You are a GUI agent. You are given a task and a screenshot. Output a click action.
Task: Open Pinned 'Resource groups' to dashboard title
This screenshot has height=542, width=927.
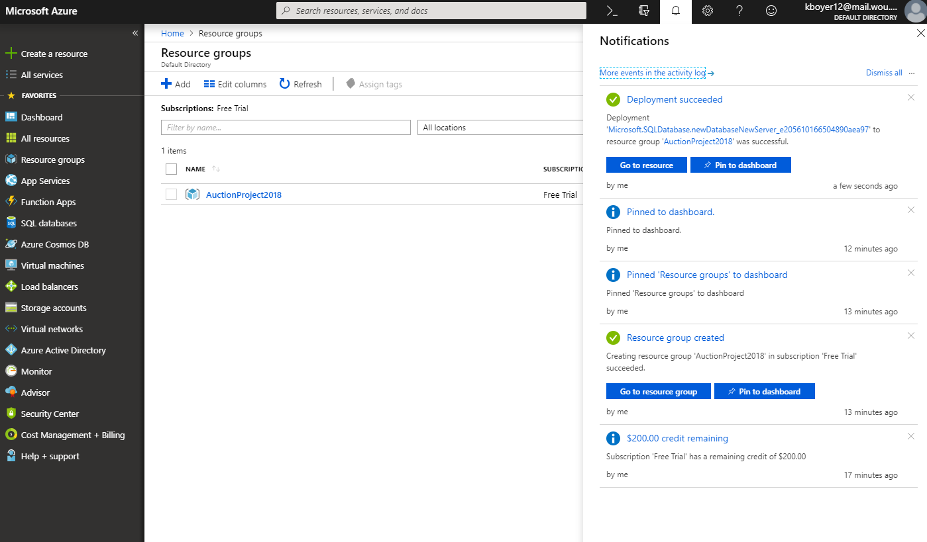click(x=707, y=275)
